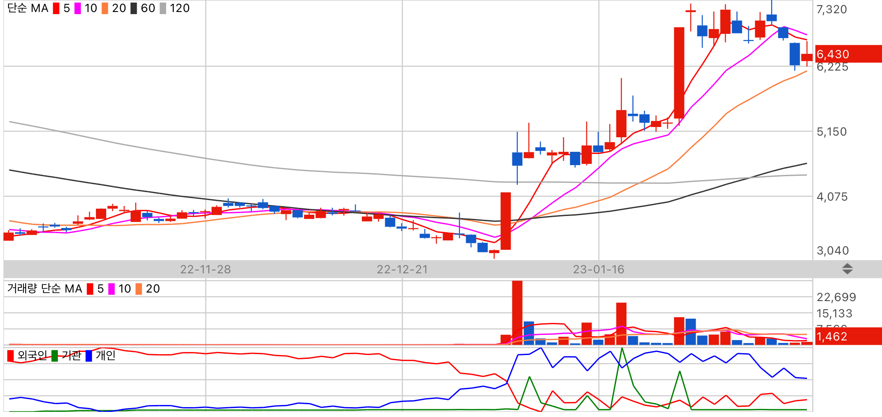Click the orange 20-day MA legend swatch
The height and width of the screenshot is (417, 882).
tap(105, 9)
